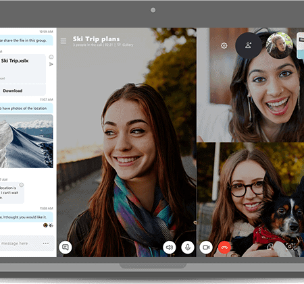Open call settings gear icon
304x284 pixels.
224,46
